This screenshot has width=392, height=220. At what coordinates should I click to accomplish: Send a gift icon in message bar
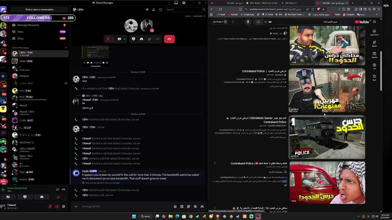pos(175,207)
